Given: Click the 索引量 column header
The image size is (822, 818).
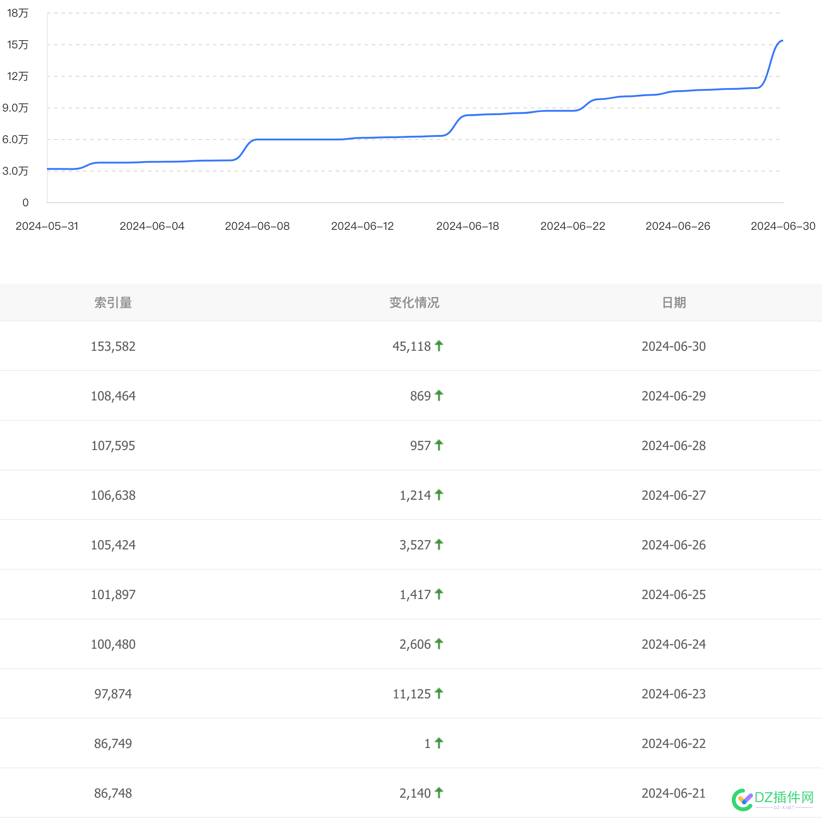Looking at the screenshot, I should point(113,302).
